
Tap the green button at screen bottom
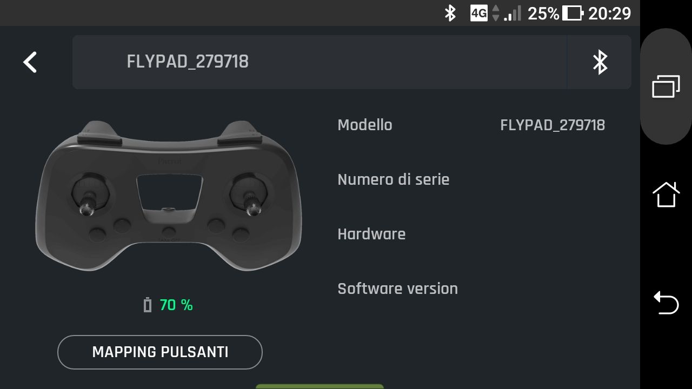coord(320,386)
